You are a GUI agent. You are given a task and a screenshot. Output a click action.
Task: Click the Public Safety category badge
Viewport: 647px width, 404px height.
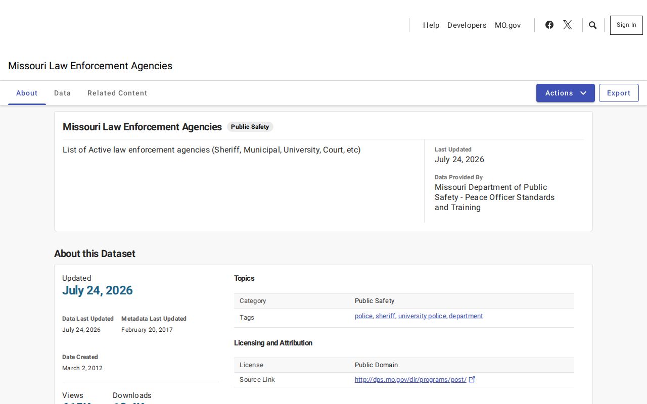250,127
